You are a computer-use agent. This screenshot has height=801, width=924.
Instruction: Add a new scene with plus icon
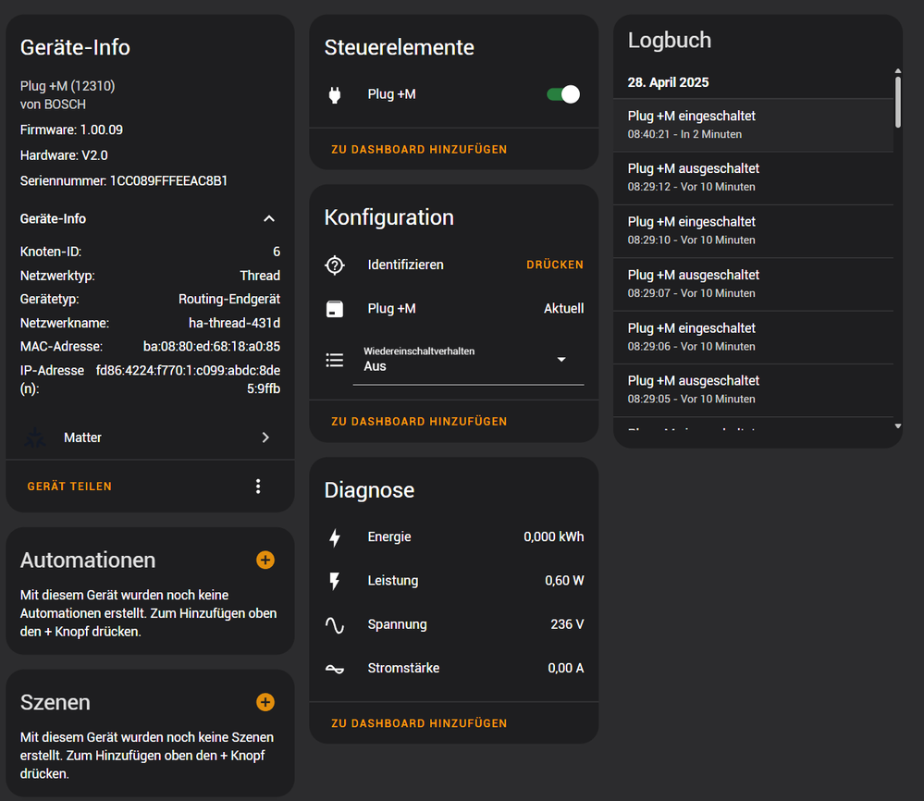point(265,703)
